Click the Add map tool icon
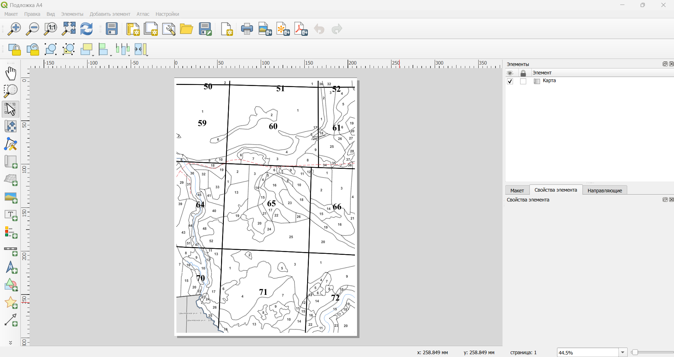 (11, 162)
